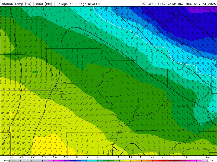The image size is (217, 162).
Task: Click the '14' colorbar tick label
Action: click(130, 157)
